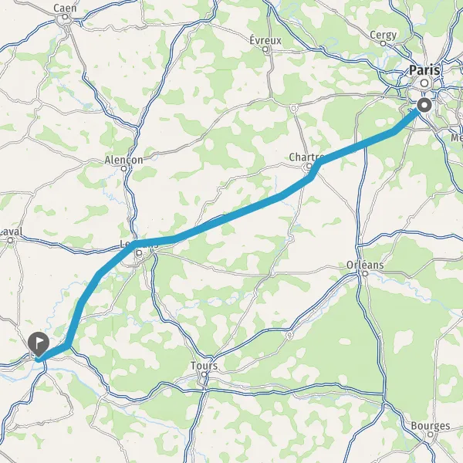
Task: Select the Caen city label text
Action: (65, 8)
